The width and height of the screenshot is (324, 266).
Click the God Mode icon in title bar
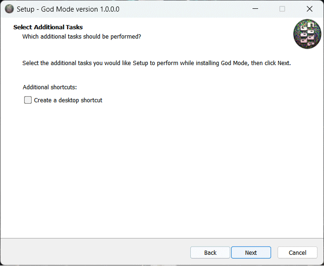pyautogui.click(x=9, y=9)
